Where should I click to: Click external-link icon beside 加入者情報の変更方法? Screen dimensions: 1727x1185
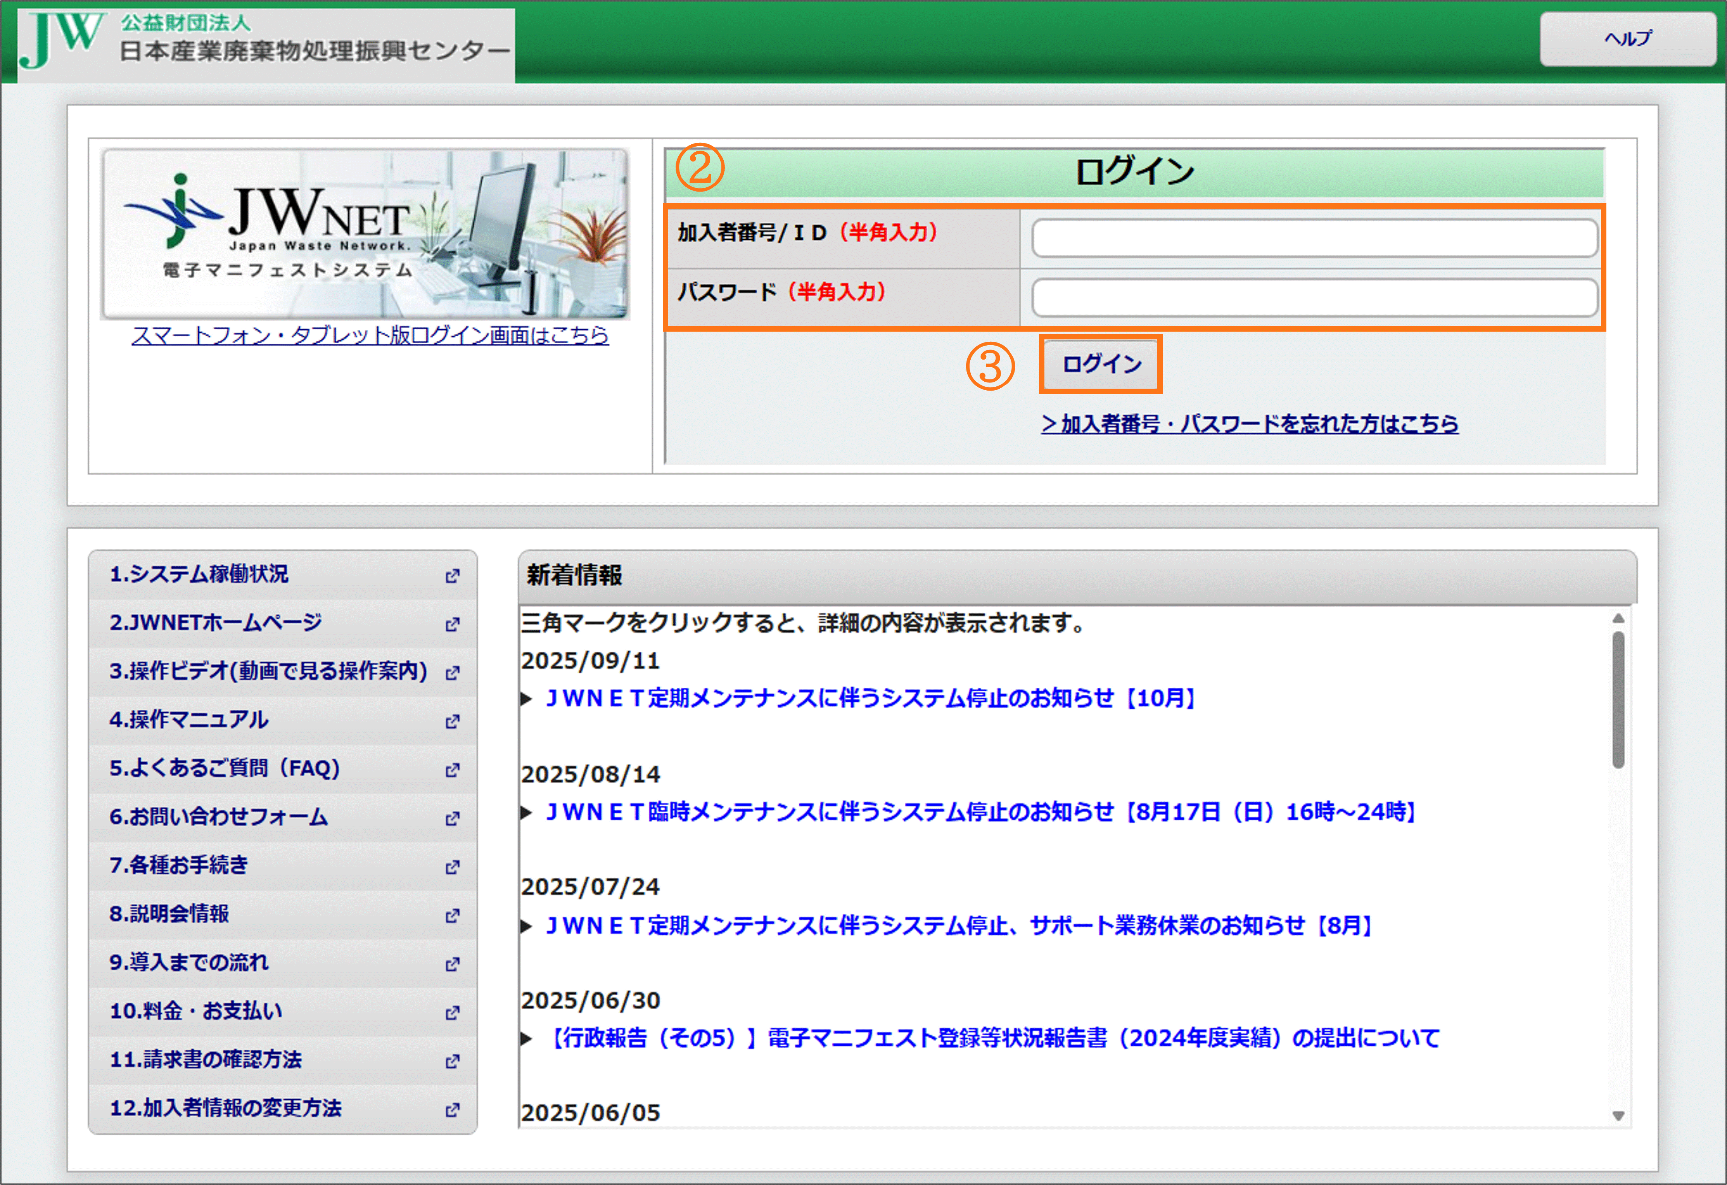pos(452,1109)
